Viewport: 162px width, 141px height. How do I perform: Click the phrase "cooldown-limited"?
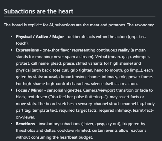tap(74, 130)
